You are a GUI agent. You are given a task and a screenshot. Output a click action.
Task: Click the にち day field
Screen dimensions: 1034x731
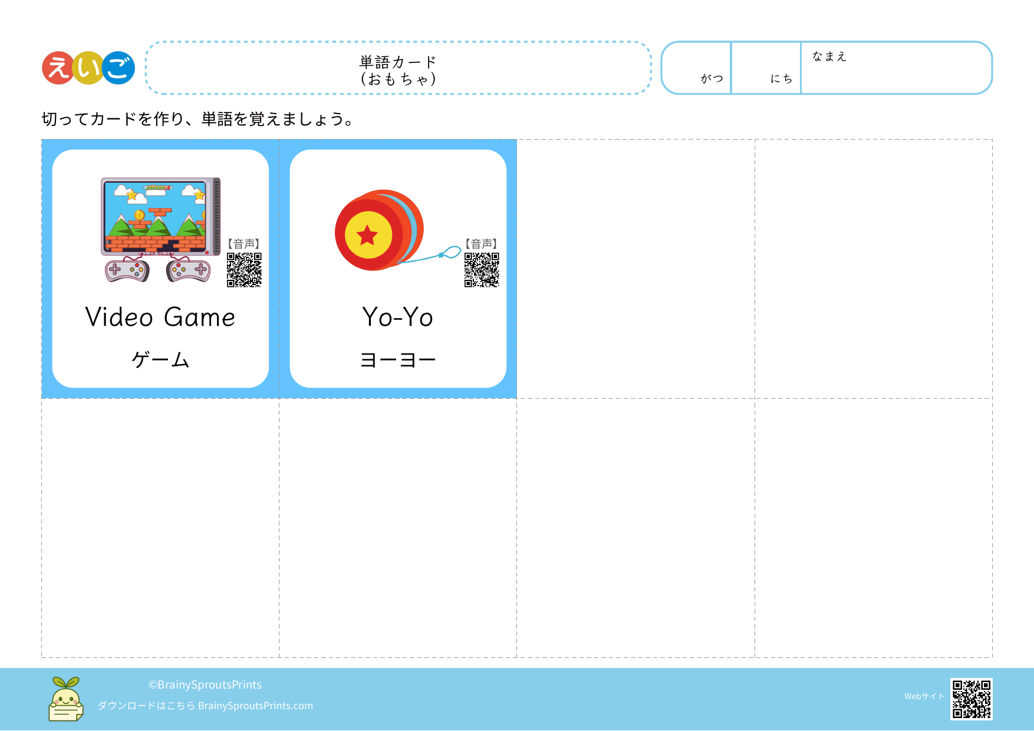(x=766, y=68)
